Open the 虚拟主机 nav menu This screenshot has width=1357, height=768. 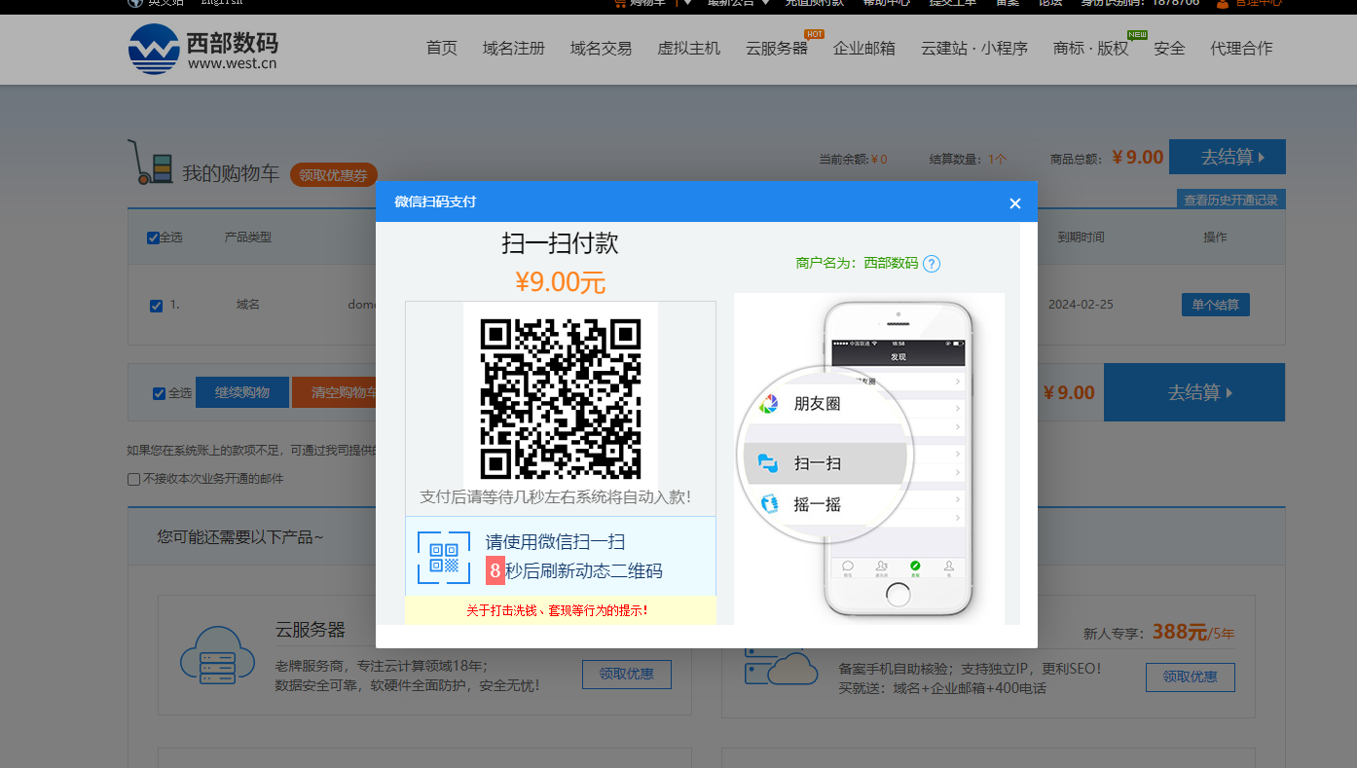[689, 49]
